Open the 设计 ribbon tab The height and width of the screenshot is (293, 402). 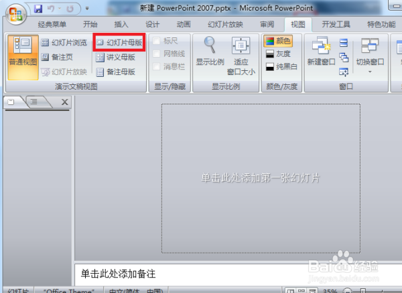pyautogui.click(x=153, y=24)
